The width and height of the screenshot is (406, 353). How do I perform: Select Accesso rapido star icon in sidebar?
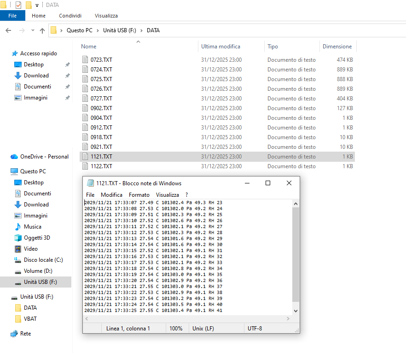(x=15, y=53)
